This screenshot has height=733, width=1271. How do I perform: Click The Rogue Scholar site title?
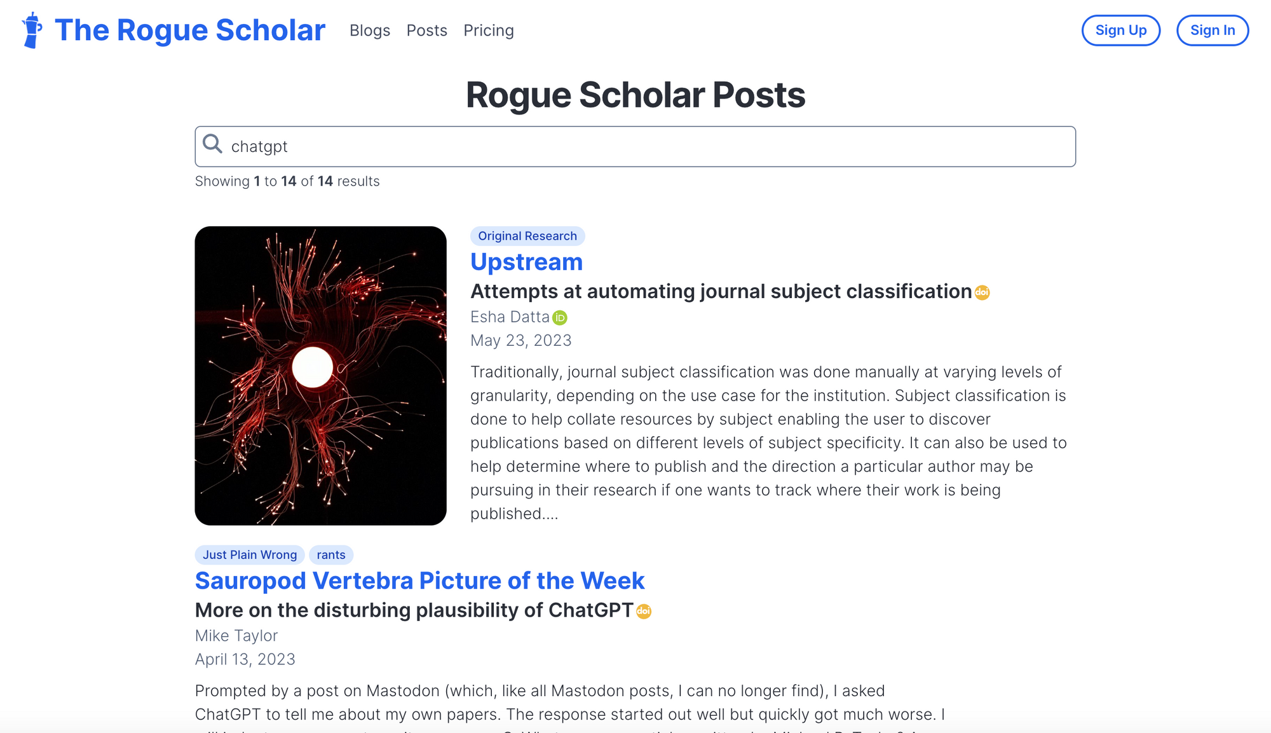coord(190,31)
